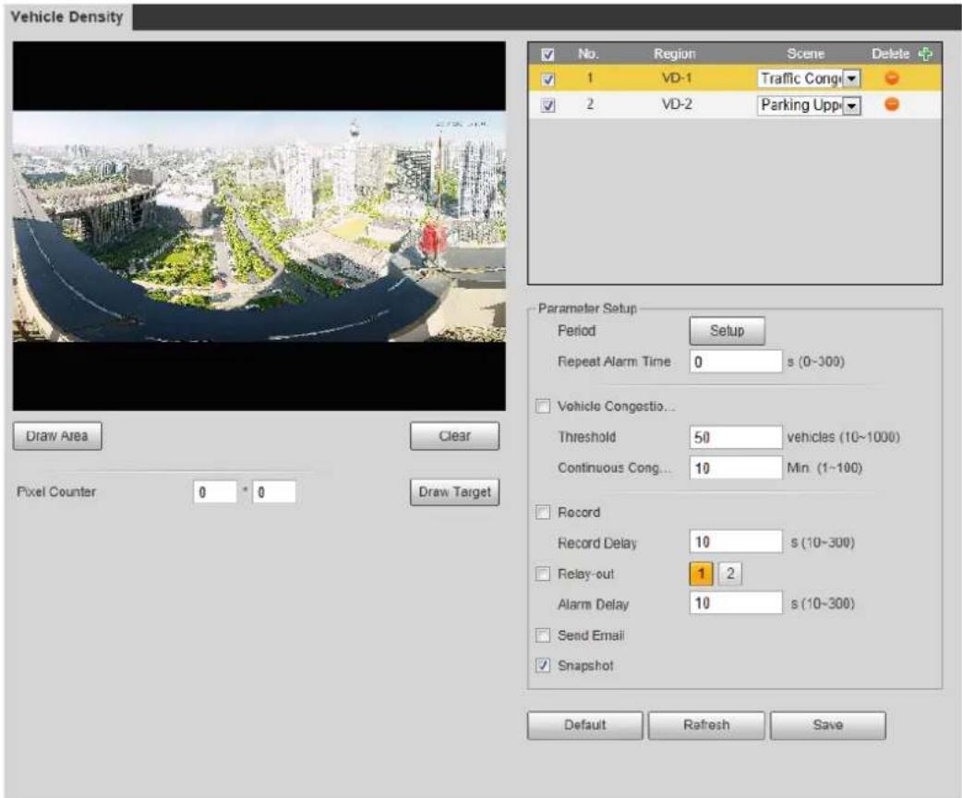962x798 pixels.
Task: Delete region VD-1 with the orange minus icon
Action: (892, 78)
